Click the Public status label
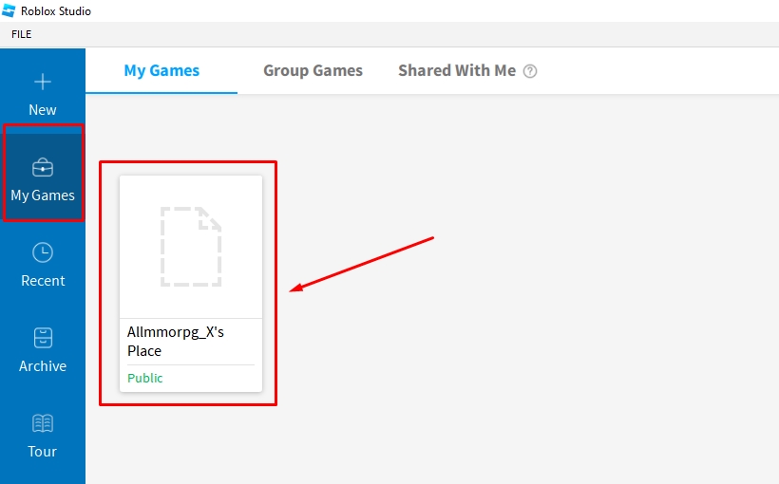 pos(145,378)
